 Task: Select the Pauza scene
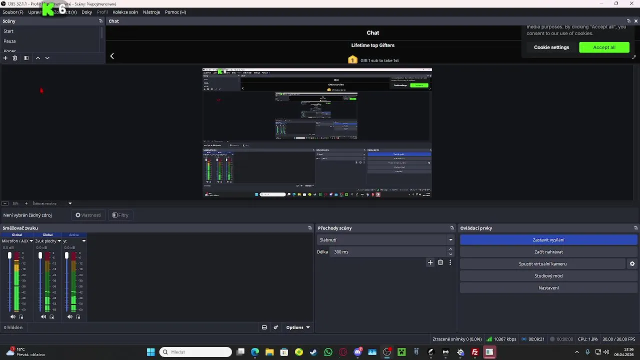click(x=50, y=41)
